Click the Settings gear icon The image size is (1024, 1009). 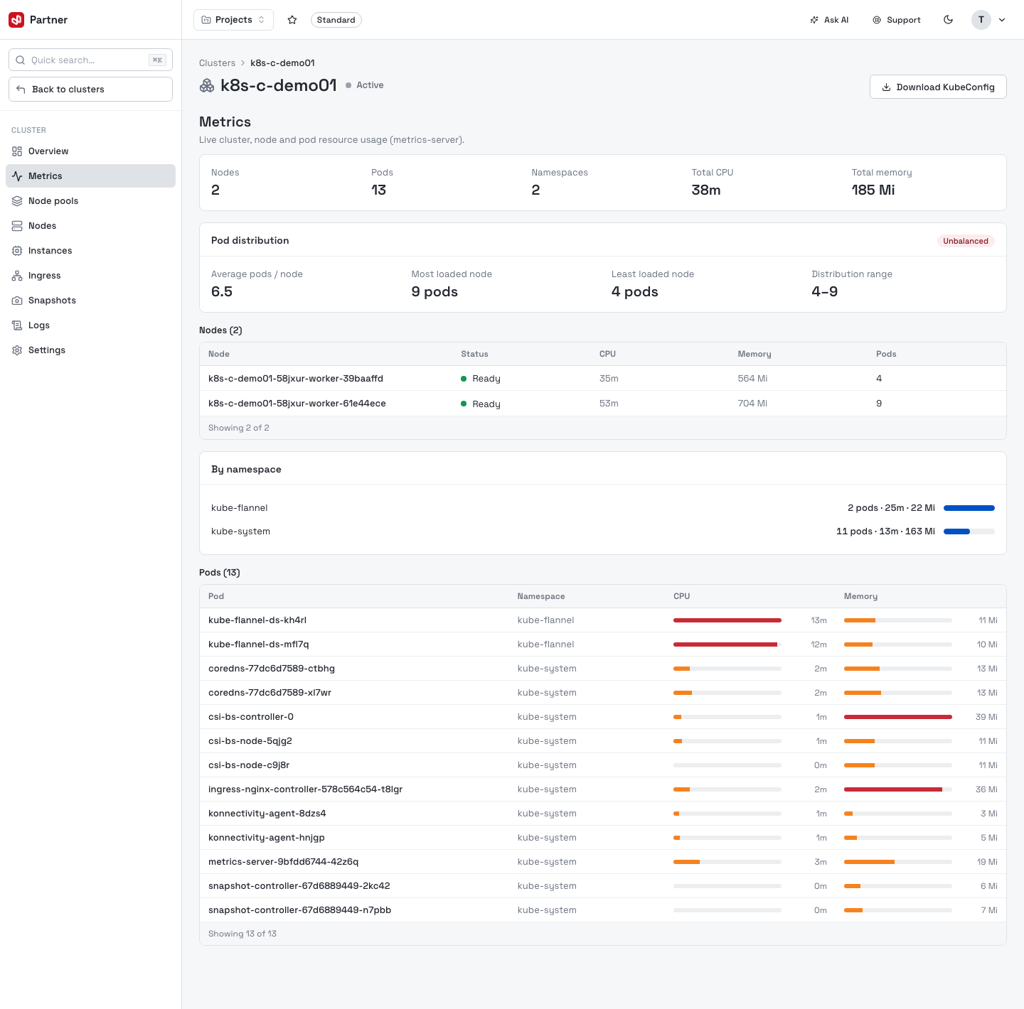tap(17, 350)
